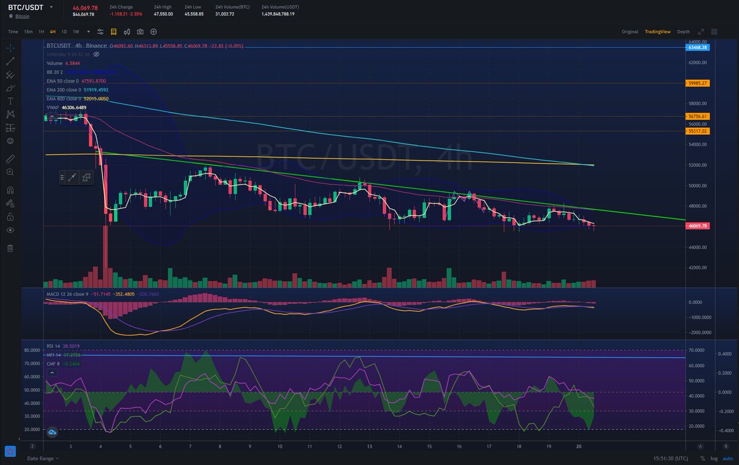Select the 4H time interval
739x465 pixels.
point(53,31)
